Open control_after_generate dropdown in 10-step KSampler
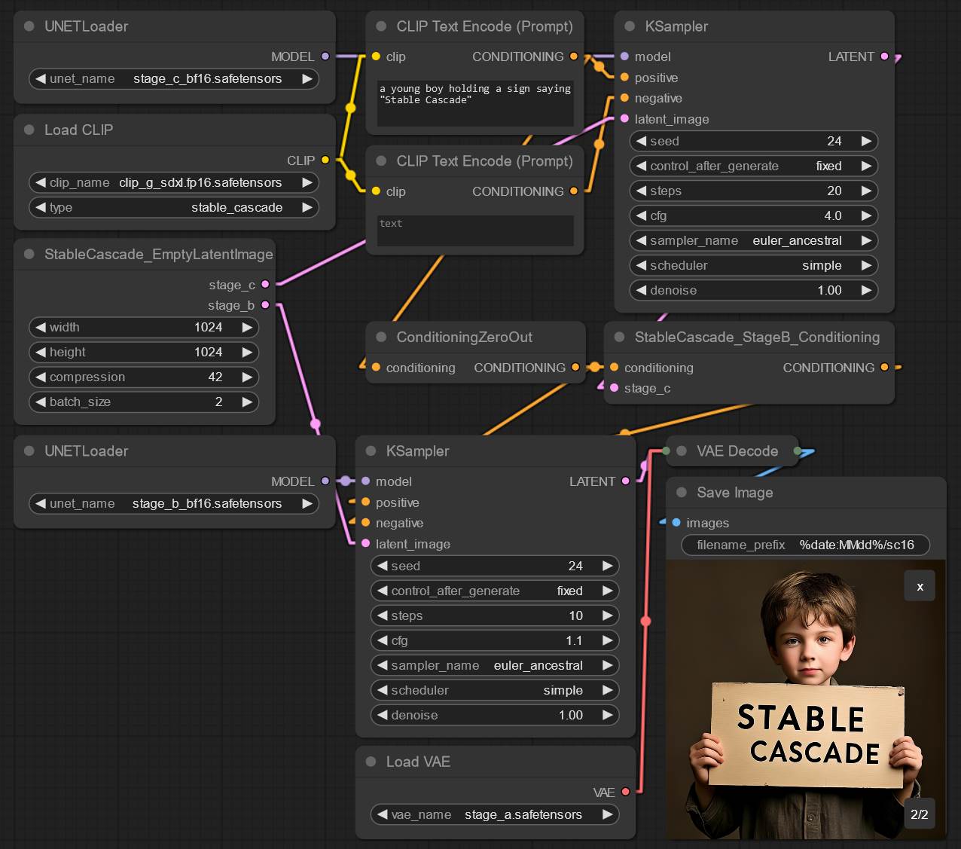This screenshot has height=849, width=961. pyautogui.click(x=495, y=591)
